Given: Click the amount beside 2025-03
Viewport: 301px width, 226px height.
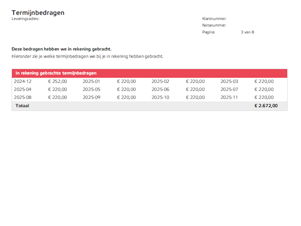Looking at the screenshot, I should (264, 82).
